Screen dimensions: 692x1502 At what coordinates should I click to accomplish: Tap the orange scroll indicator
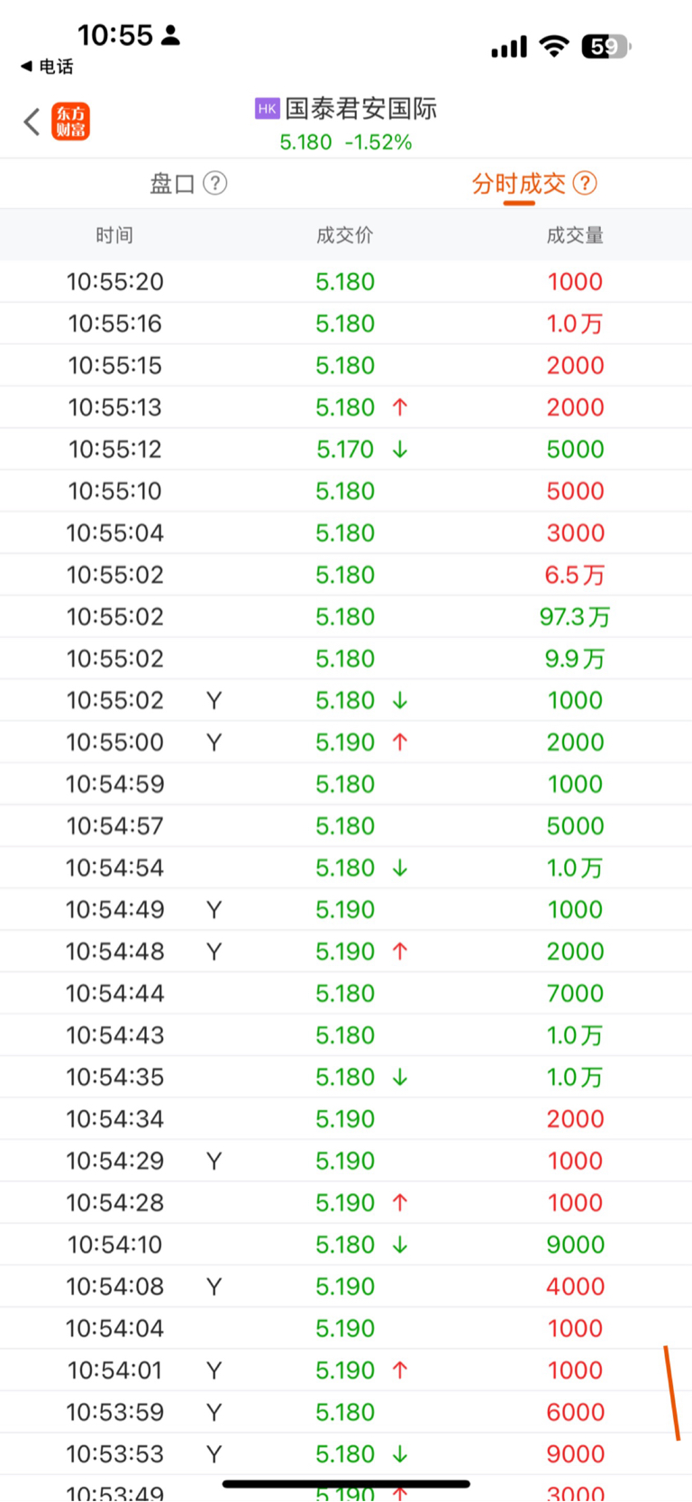click(672, 1393)
